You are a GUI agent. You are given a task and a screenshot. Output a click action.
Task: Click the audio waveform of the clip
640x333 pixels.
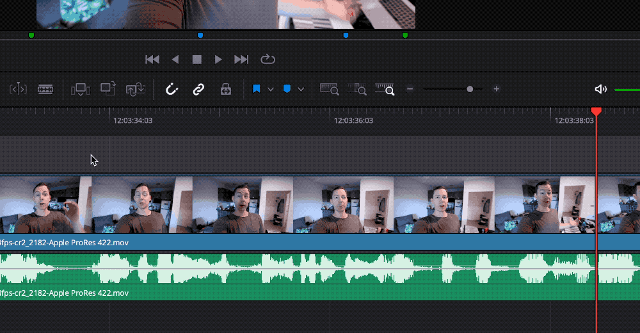point(320,268)
